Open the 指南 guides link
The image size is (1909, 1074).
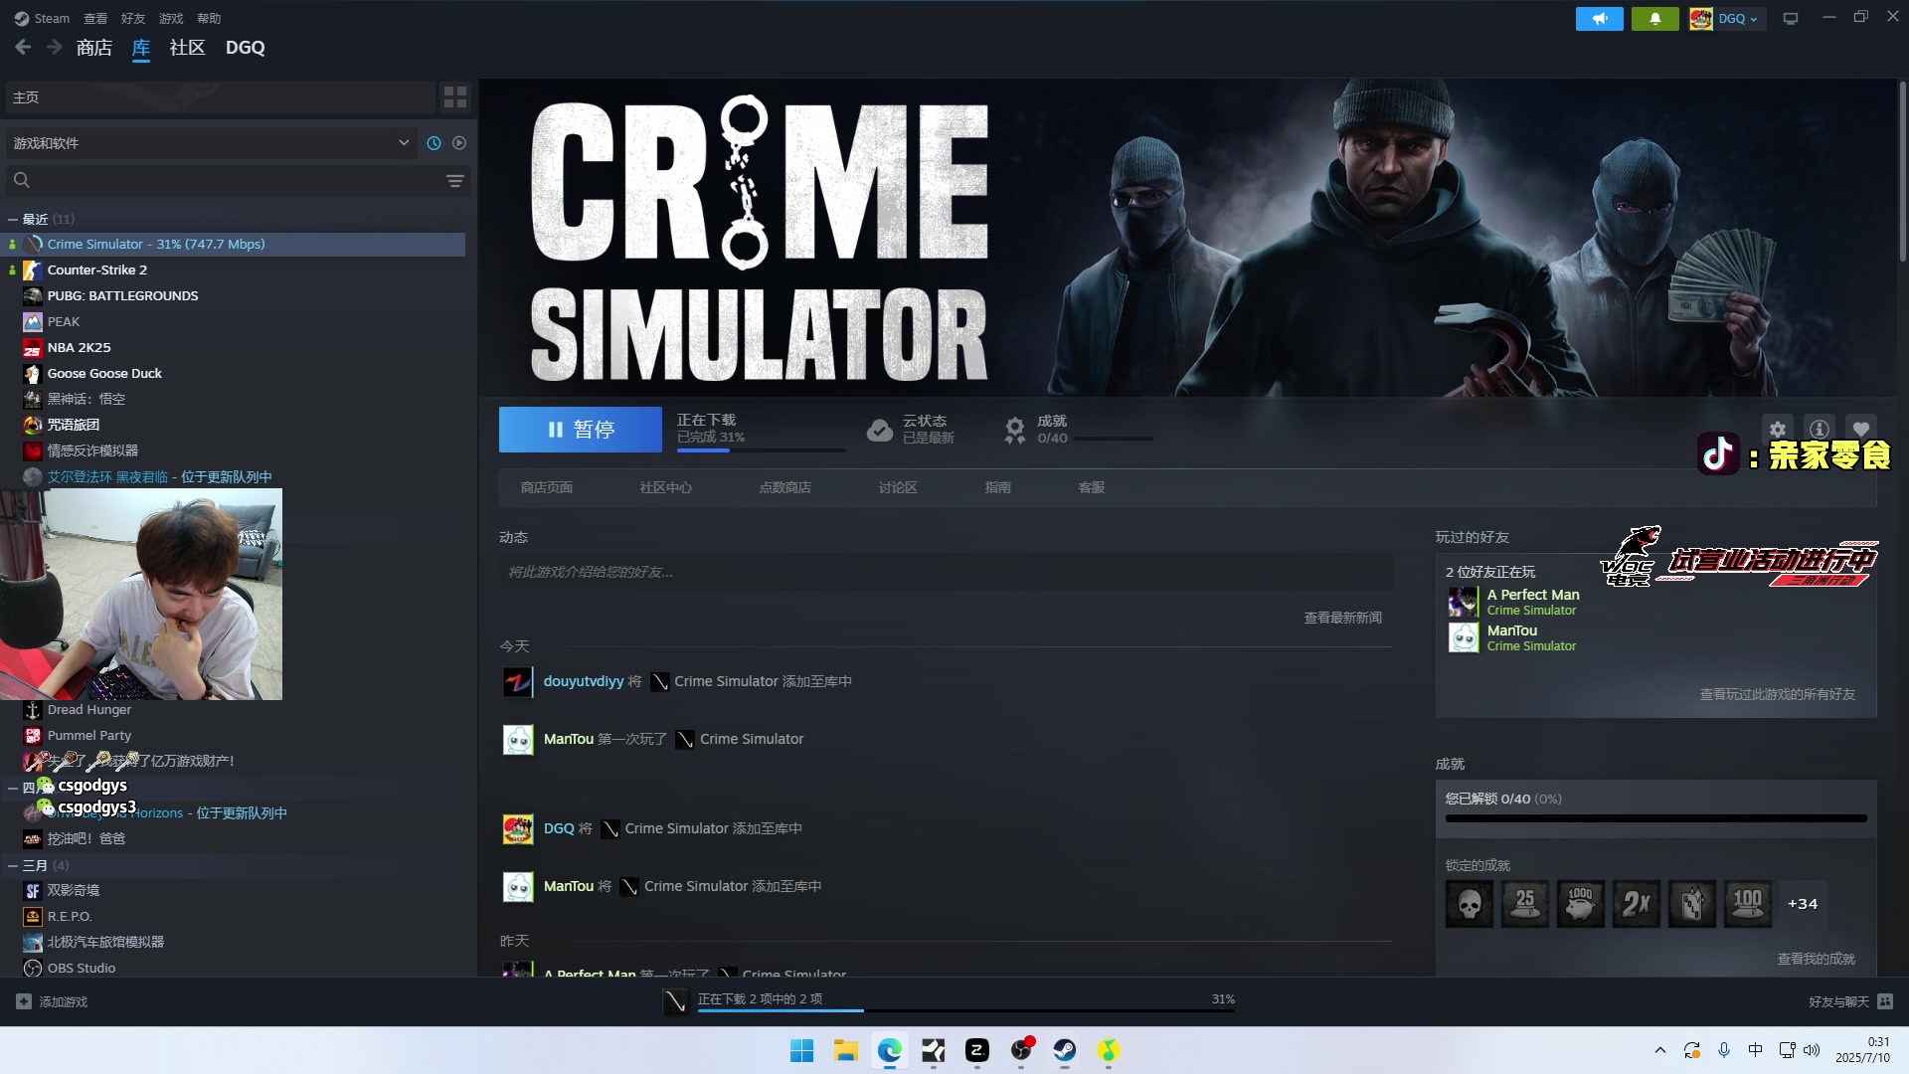coord(998,488)
